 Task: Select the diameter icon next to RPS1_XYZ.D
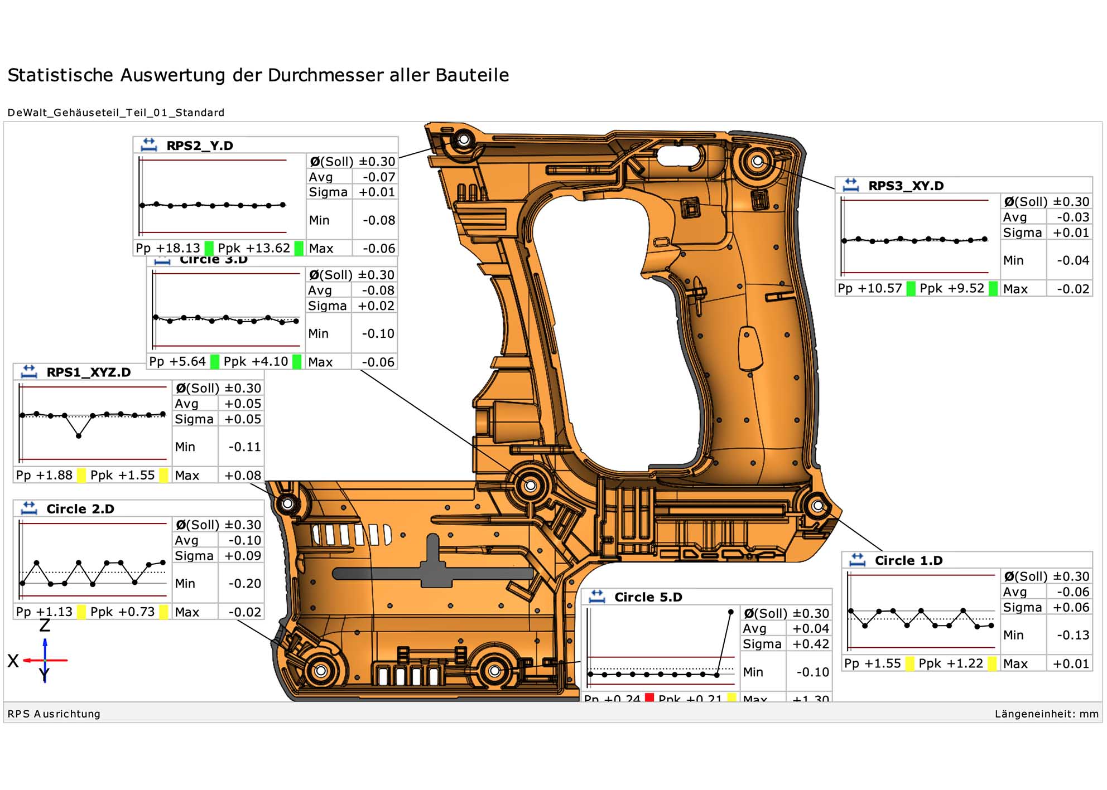click(x=28, y=371)
